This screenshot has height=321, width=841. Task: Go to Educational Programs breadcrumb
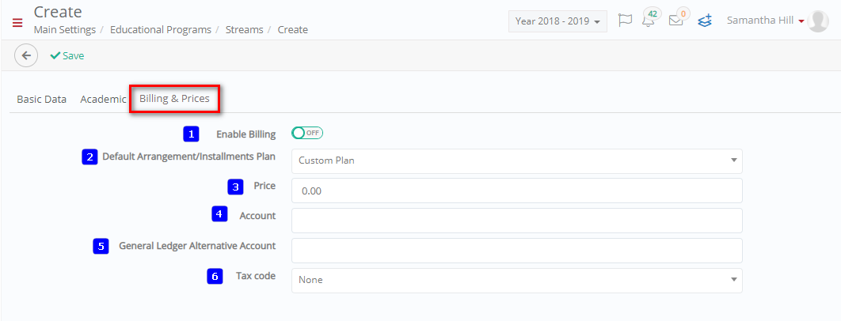tap(161, 30)
